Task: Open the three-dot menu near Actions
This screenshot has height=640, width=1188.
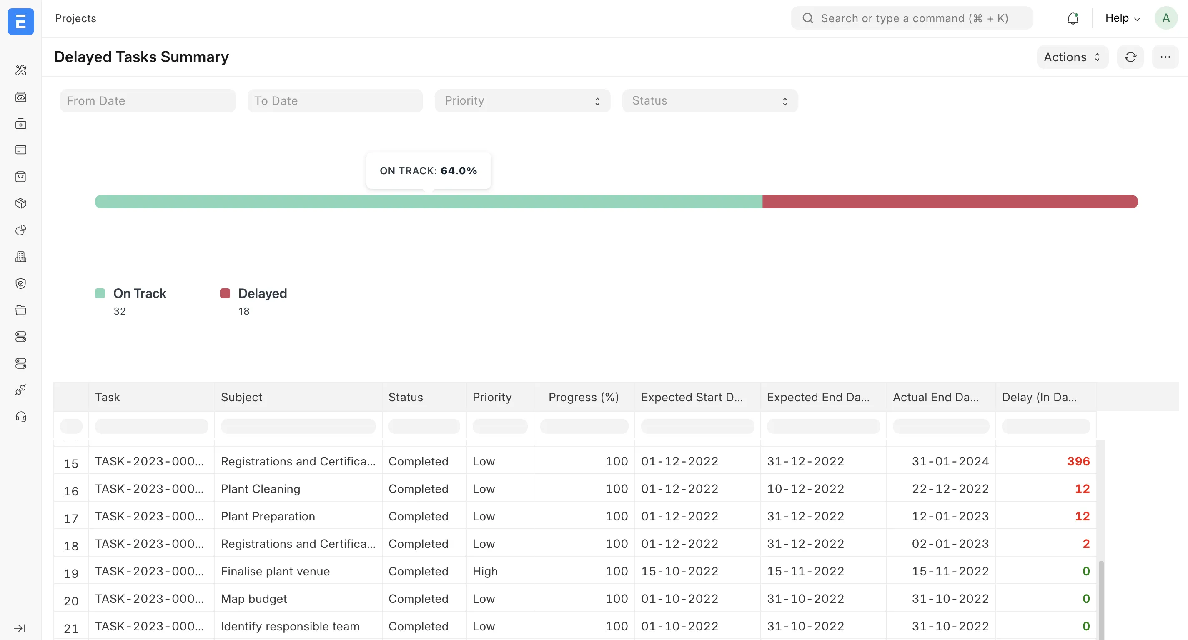Action: (x=1165, y=57)
